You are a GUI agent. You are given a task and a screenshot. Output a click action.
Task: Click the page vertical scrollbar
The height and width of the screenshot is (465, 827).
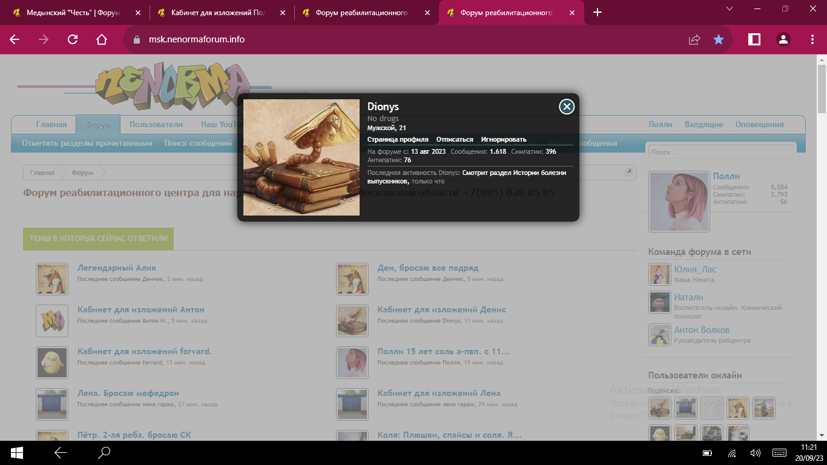822,242
